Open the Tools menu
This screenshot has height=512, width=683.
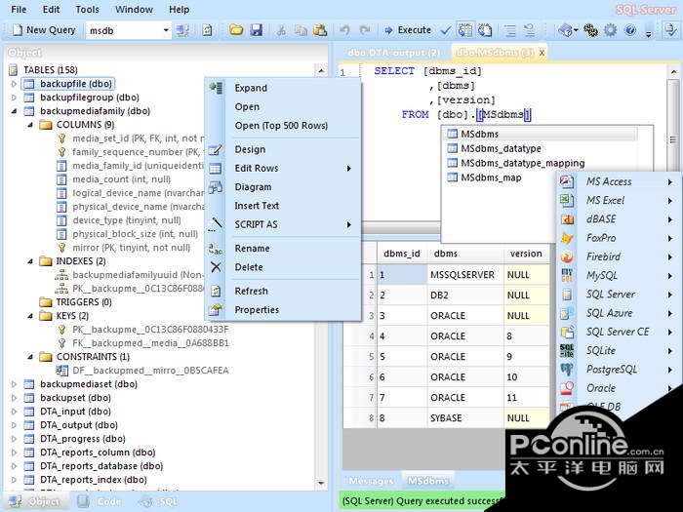pos(88,9)
